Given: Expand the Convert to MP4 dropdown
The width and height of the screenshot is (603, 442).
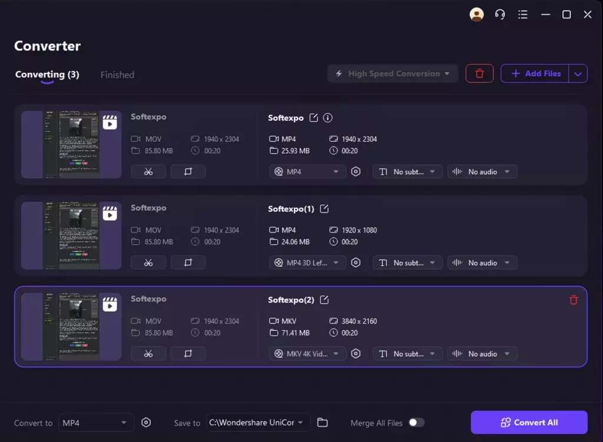Looking at the screenshot, I should tap(96, 423).
